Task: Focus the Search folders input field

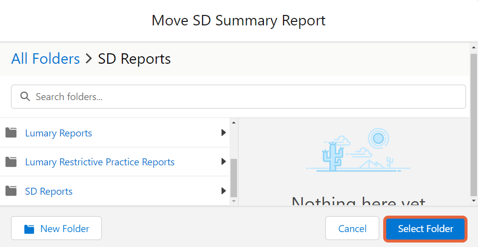Action: [239, 97]
